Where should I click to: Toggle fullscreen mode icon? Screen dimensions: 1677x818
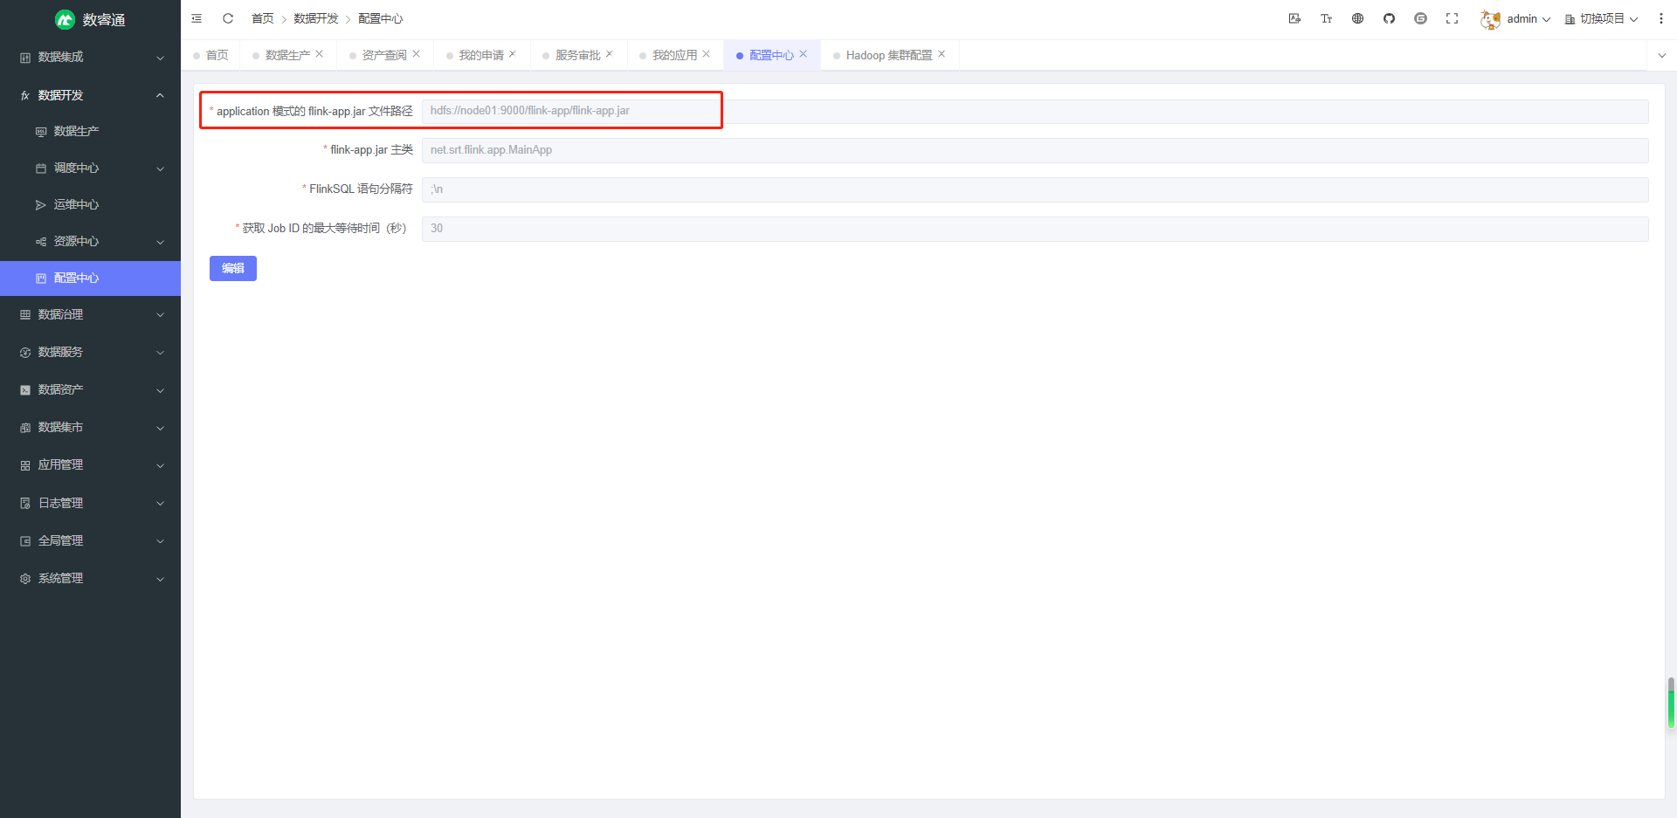tap(1452, 18)
